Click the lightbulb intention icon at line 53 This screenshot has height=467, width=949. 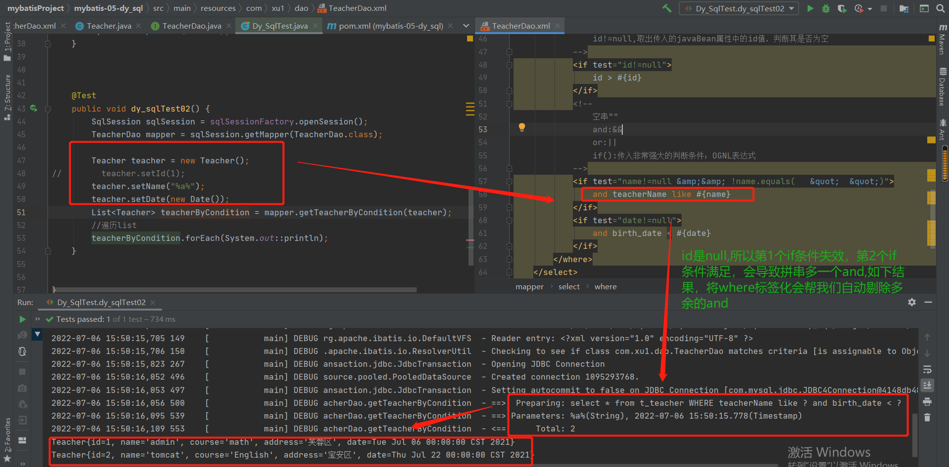click(x=521, y=127)
